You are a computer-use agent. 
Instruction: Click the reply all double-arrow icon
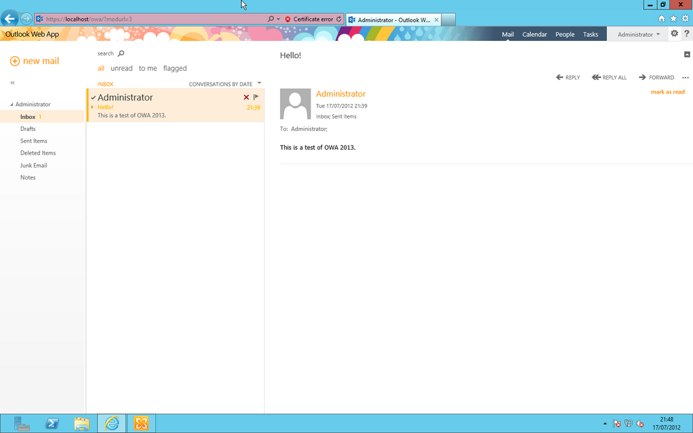point(596,78)
